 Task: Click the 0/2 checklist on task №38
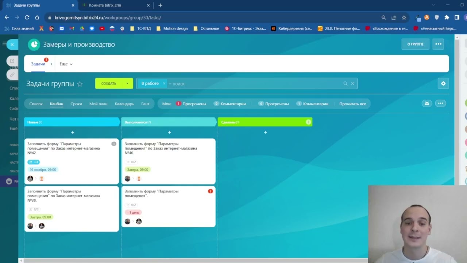34,209
